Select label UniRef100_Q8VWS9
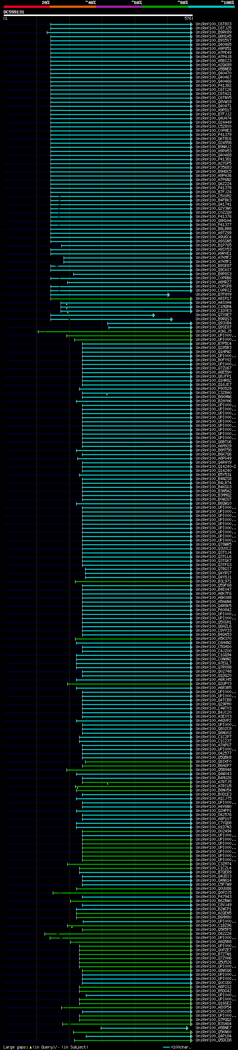The width and height of the screenshot is (238, 1050). click(213, 102)
